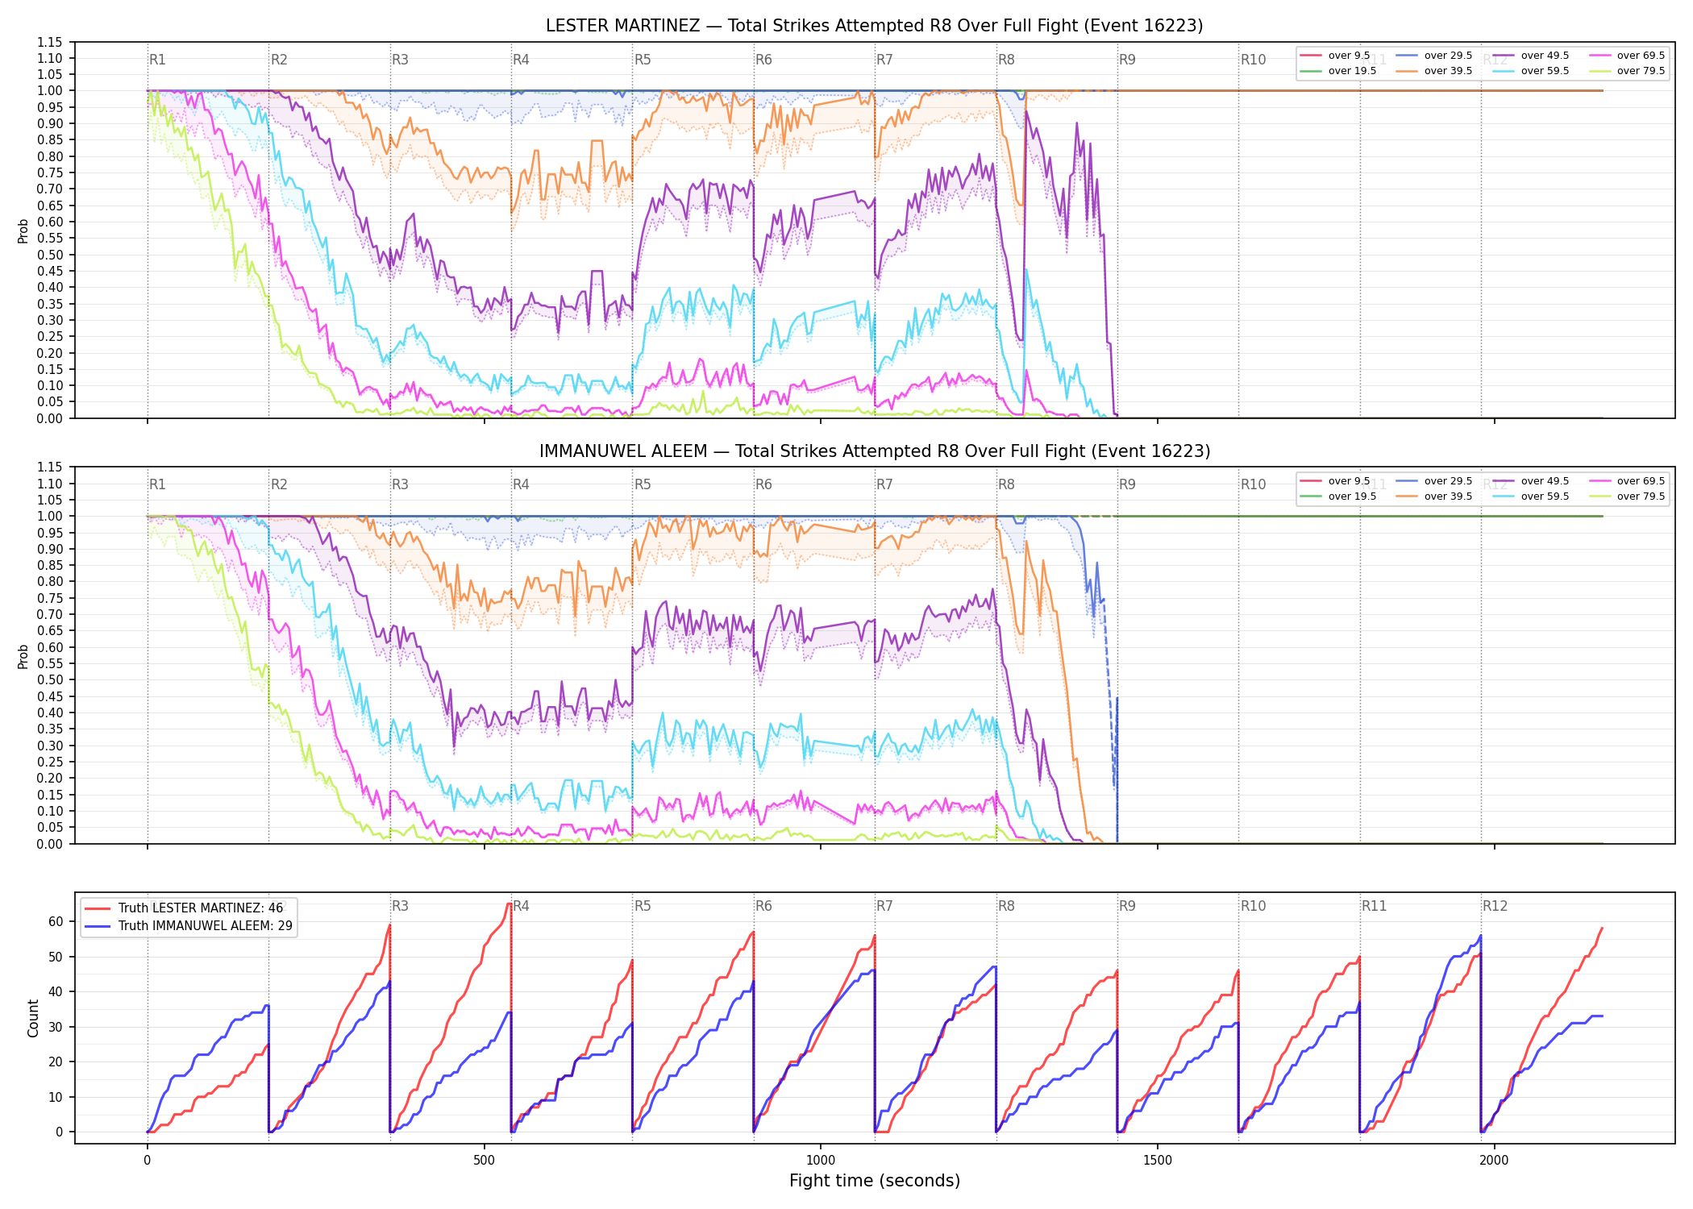Click the 30 tick label on Count axis
The image size is (1693, 1209).
tap(56, 1027)
